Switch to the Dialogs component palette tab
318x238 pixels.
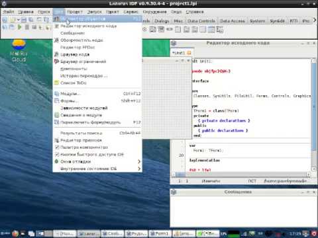(x=162, y=21)
